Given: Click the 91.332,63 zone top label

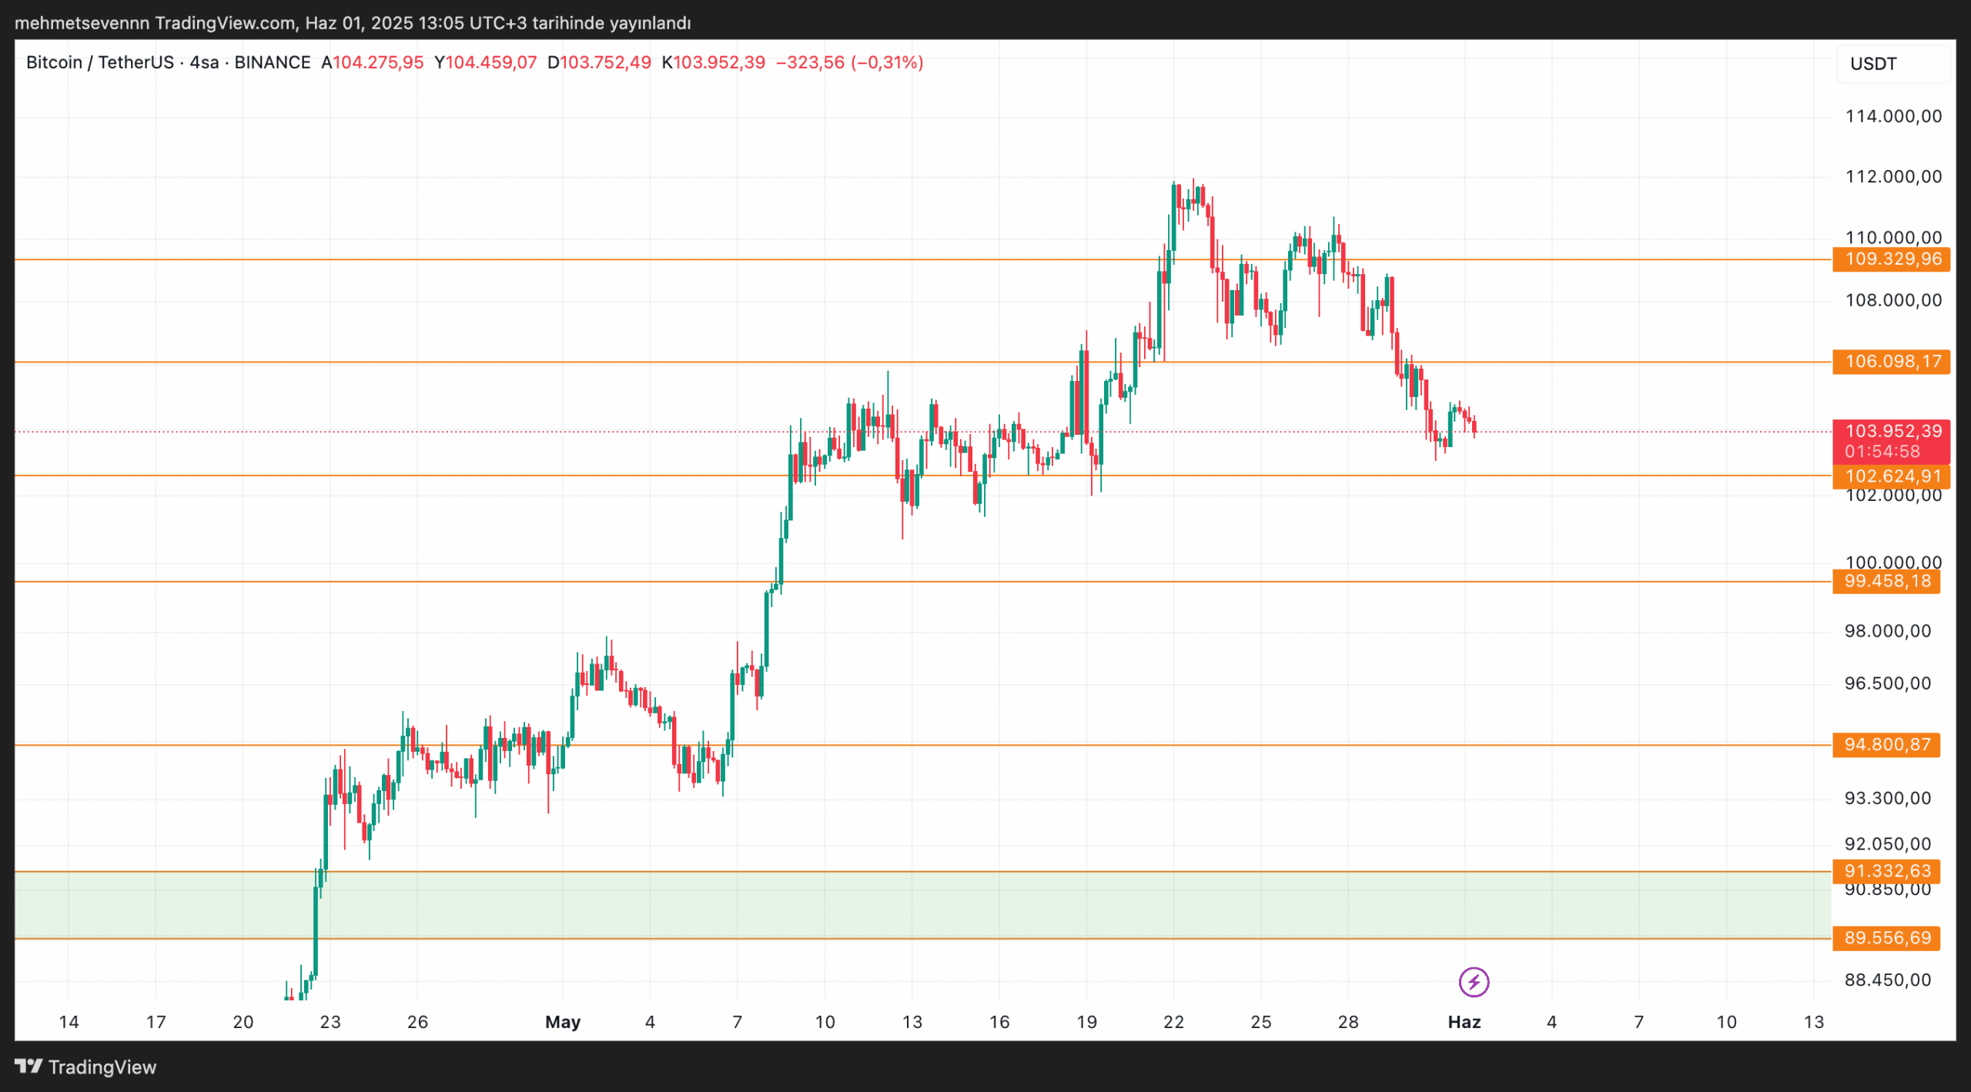Looking at the screenshot, I should point(1886,871).
